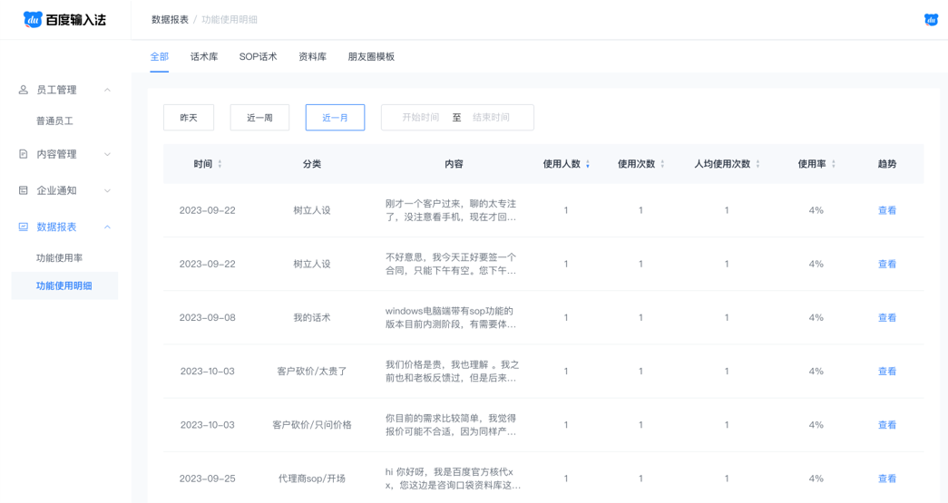Screen dimensions: 948x503
Task: Click the bear avatar icon at top right
Action: (x=931, y=19)
